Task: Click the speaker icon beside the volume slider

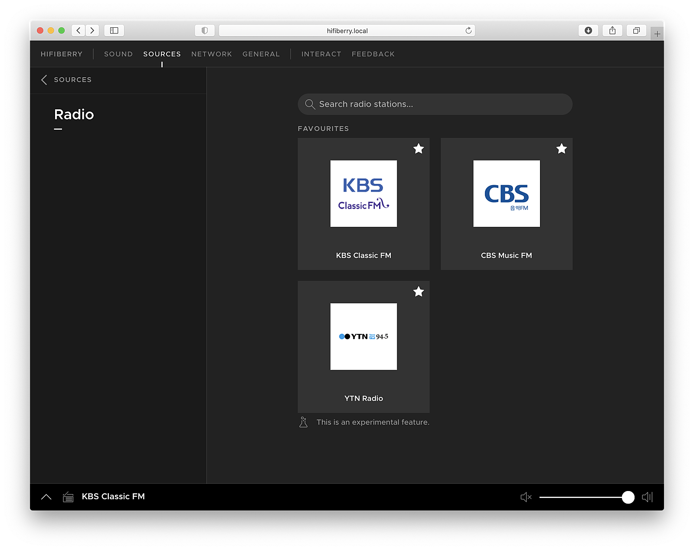Action: [x=648, y=497]
